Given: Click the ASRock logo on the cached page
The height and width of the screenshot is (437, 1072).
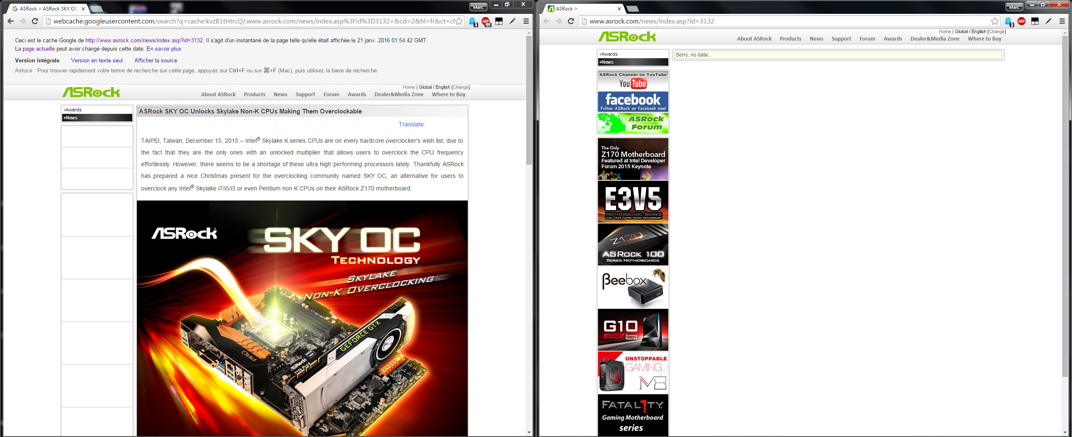Looking at the screenshot, I should pyautogui.click(x=91, y=92).
